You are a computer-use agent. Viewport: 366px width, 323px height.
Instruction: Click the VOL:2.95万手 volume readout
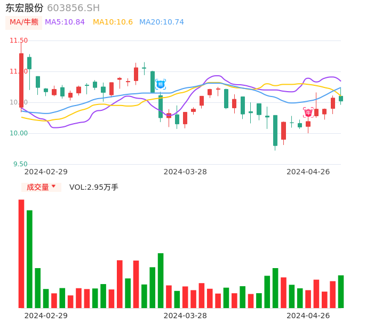[94, 187]
